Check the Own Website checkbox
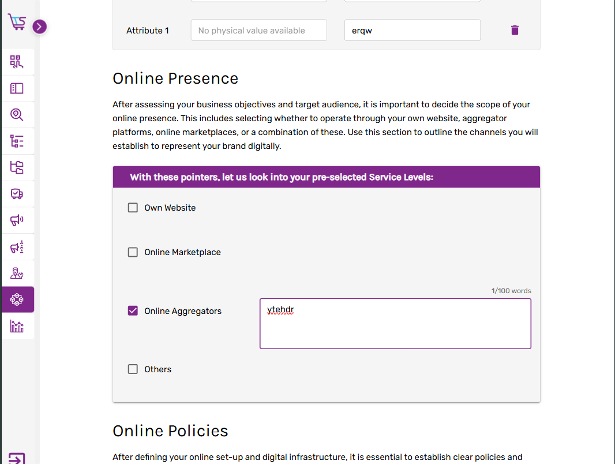Screen dimensions: 615x464 click(x=133, y=208)
